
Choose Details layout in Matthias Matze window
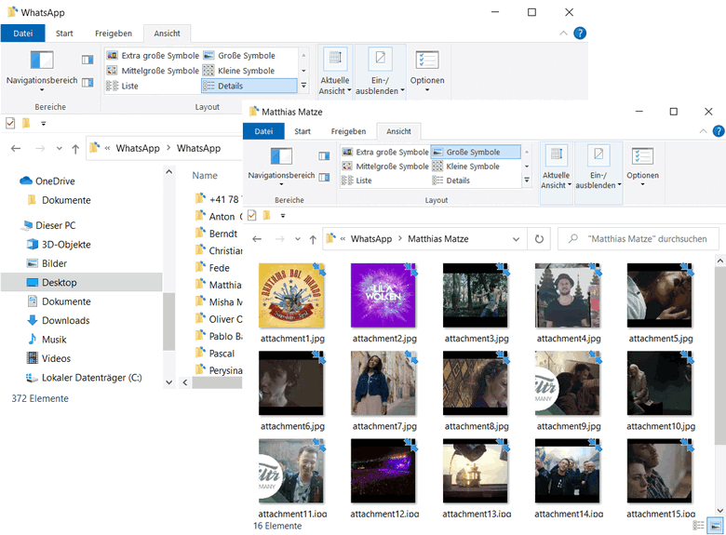pyautogui.click(x=451, y=181)
